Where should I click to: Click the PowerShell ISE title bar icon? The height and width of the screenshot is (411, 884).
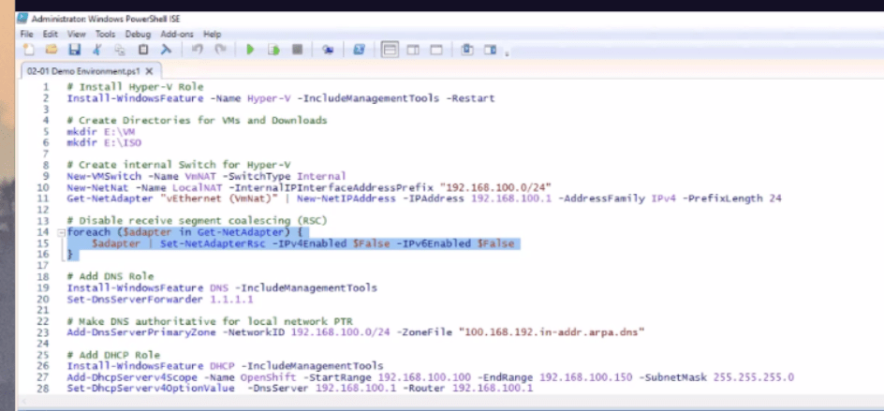tap(23, 19)
